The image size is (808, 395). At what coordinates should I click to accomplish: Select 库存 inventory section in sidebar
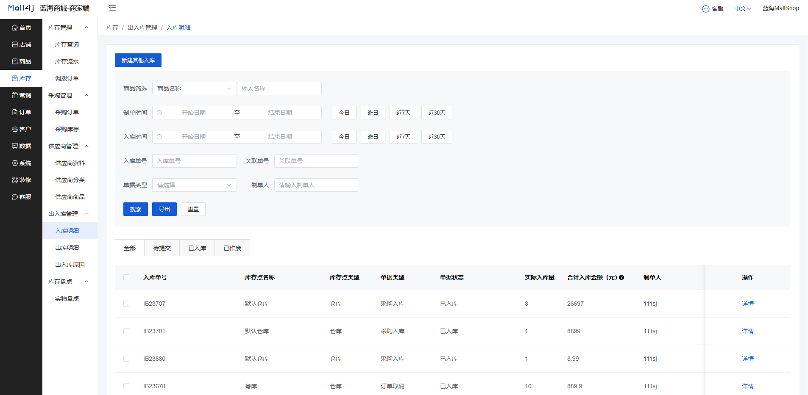coord(21,78)
